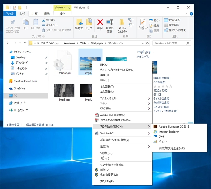
Task: Click the Move to (移動先) icon
Action: click(79, 22)
